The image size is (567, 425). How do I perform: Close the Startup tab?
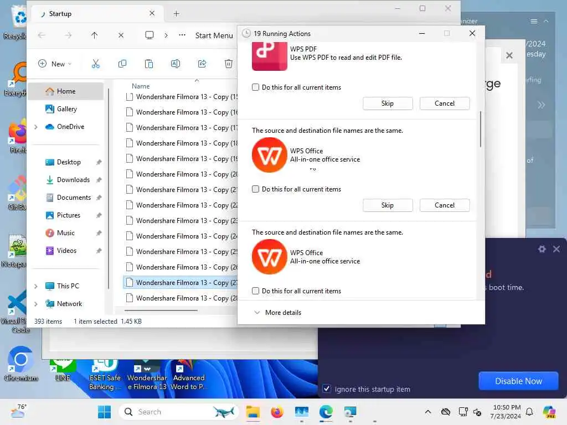click(152, 13)
